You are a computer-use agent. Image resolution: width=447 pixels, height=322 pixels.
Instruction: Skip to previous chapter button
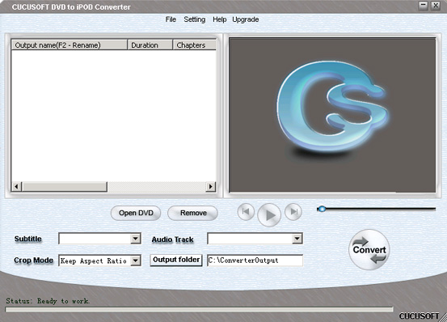point(246,212)
